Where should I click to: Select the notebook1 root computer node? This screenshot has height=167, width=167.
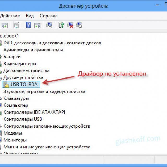pyautogui.click(x=9, y=36)
